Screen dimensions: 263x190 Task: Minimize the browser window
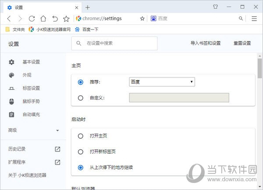[229, 7]
